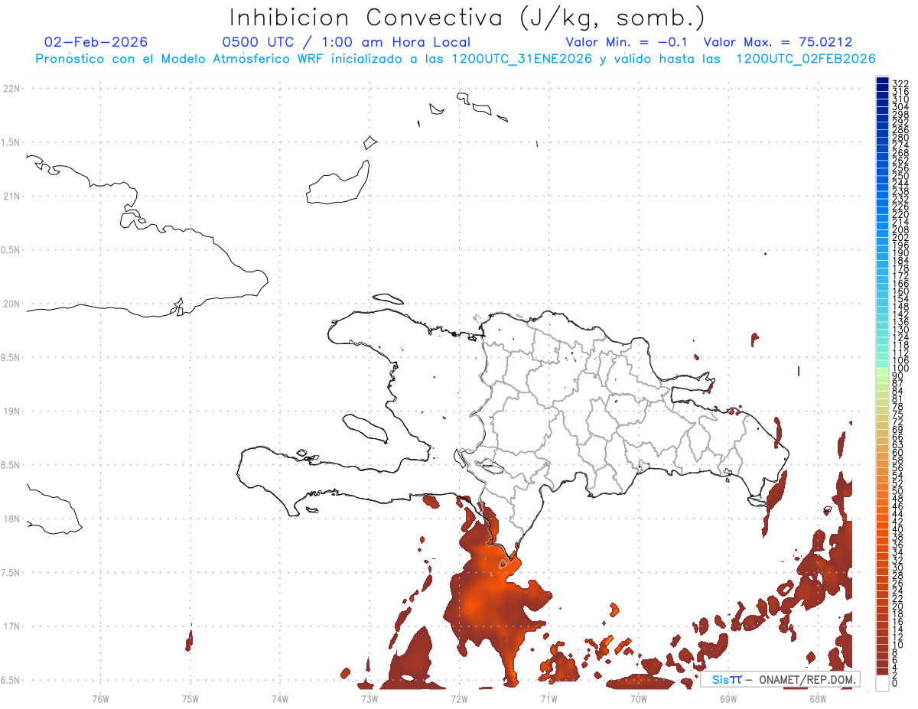Click the "68W" longitude label
The image size is (918, 709).
click(818, 698)
